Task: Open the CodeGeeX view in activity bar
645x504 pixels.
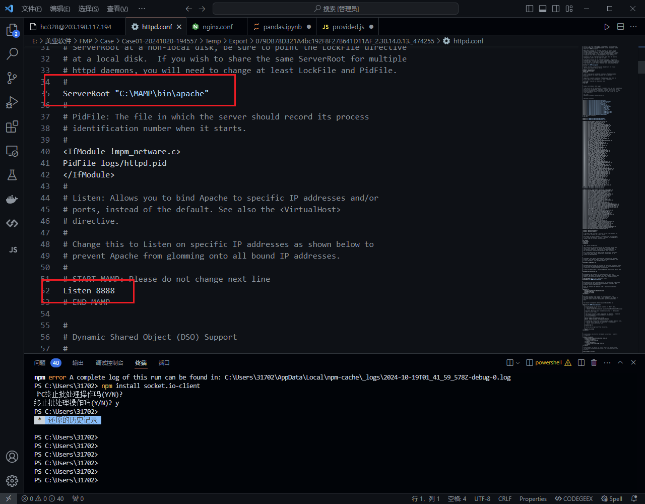Action: (12, 223)
